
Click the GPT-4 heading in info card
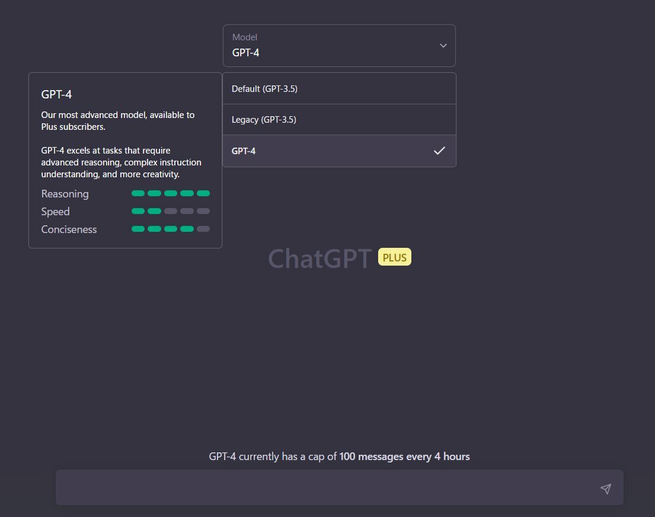(x=56, y=94)
